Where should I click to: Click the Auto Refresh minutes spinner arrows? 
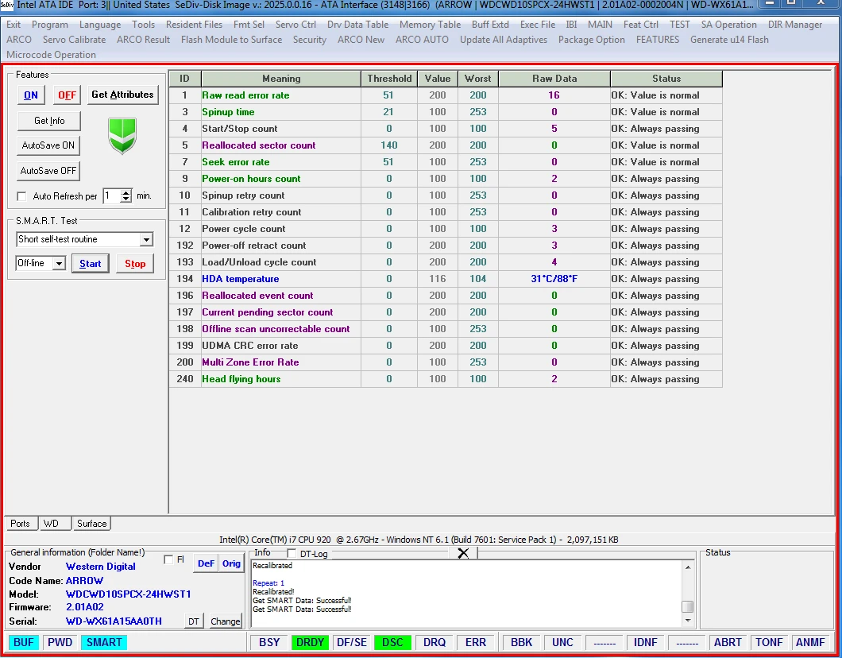pos(126,196)
